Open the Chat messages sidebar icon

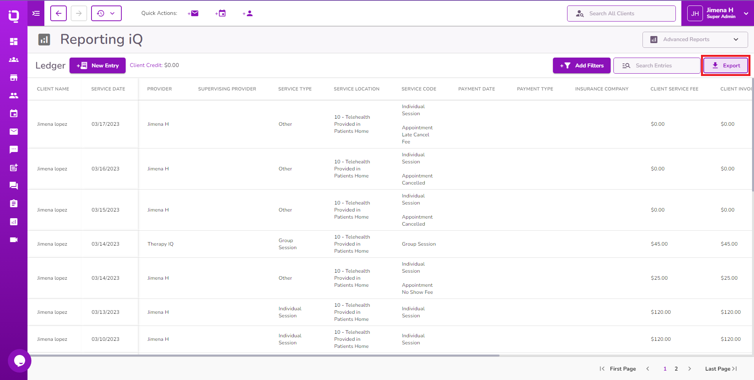14,149
